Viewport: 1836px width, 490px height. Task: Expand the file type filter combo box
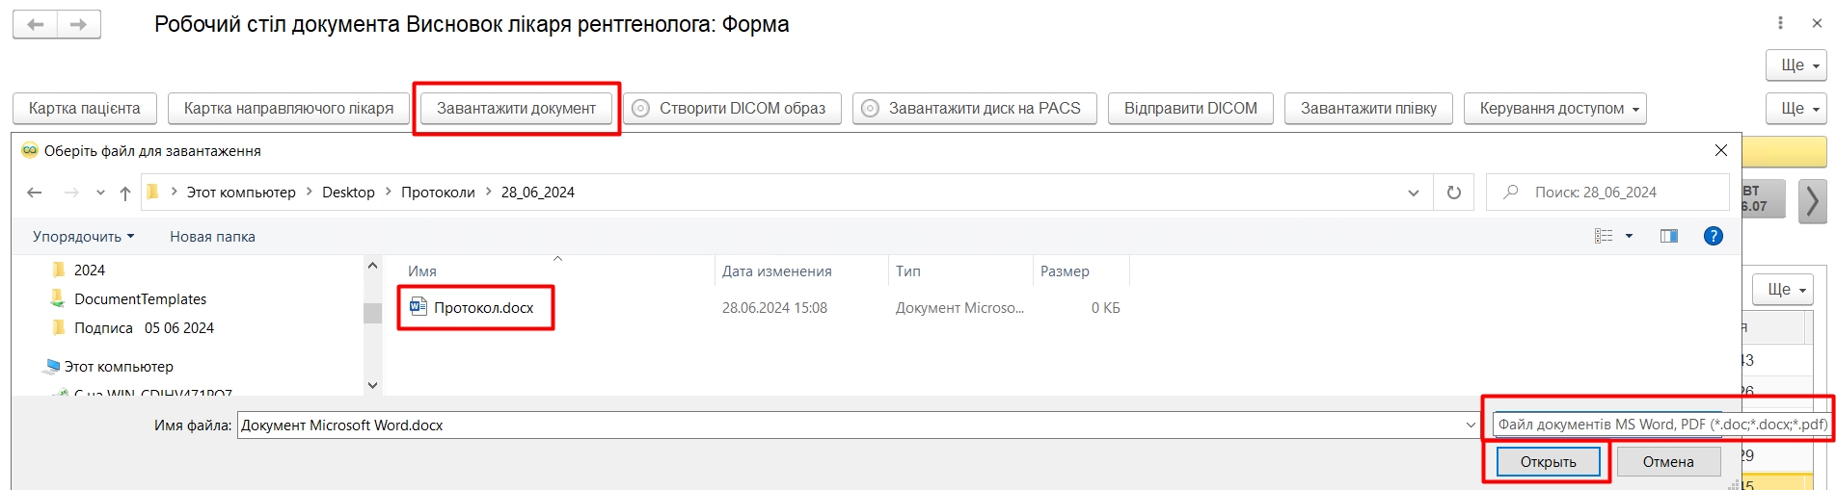point(1659,425)
